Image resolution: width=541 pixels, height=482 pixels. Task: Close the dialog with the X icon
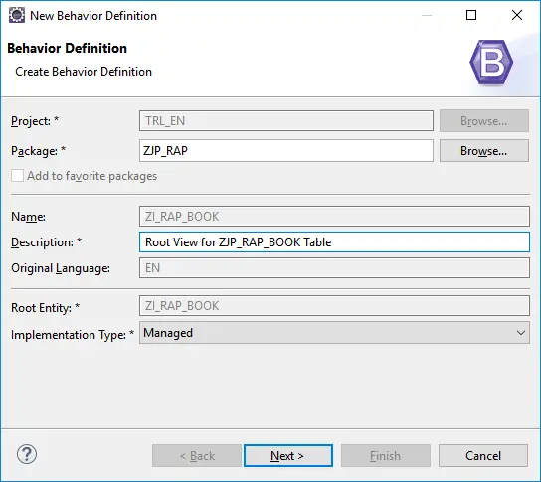coord(517,15)
